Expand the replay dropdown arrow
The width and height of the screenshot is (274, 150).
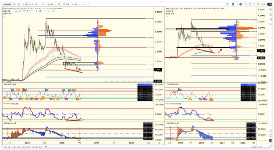pyautogui.click(x=80, y=4)
